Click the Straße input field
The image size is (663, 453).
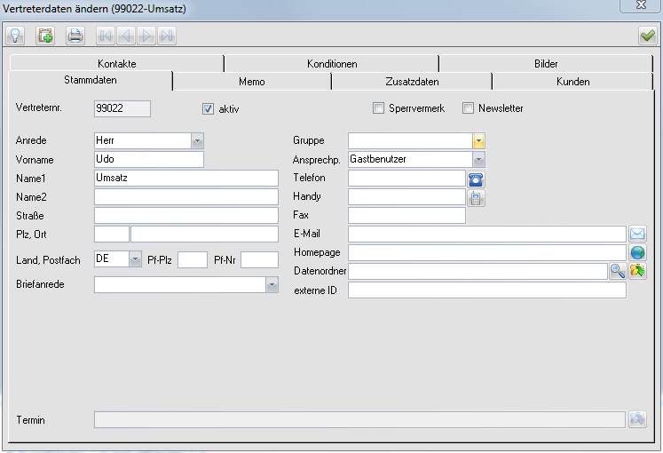186,215
